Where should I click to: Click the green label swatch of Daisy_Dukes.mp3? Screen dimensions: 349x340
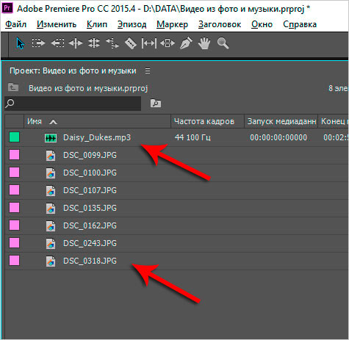click(15, 137)
